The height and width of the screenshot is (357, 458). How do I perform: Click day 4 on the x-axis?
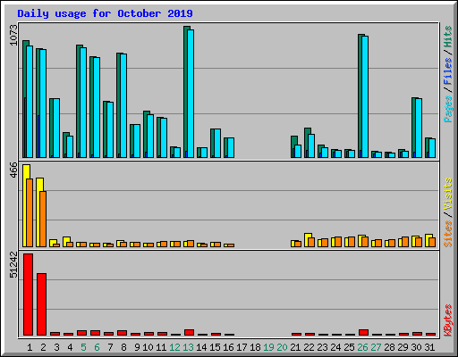(70, 347)
